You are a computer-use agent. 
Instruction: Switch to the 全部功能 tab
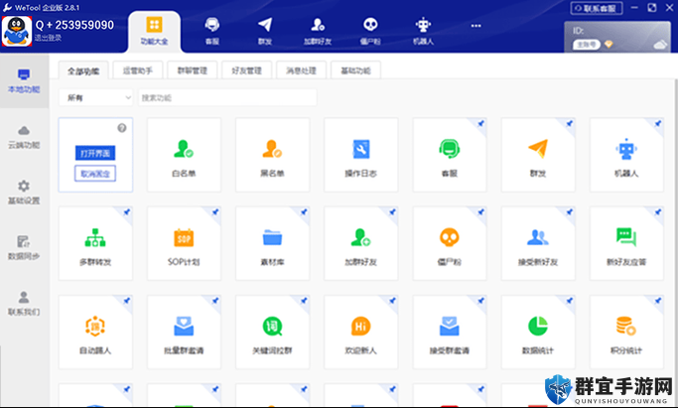83,70
